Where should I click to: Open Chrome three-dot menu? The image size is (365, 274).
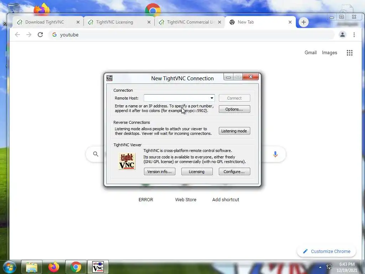pos(354,35)
